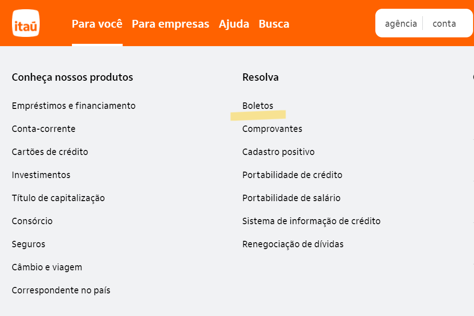The image size is (474, 316).
Task: Open Renegociação de dívidas
Action: point(293,244)
